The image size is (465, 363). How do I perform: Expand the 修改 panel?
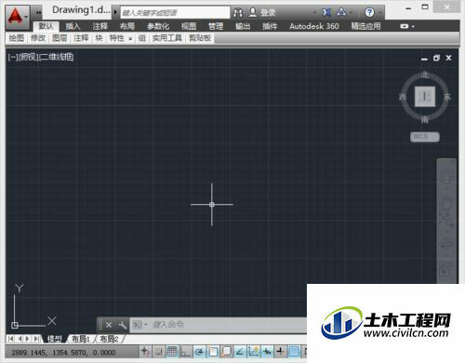[38, 38]
